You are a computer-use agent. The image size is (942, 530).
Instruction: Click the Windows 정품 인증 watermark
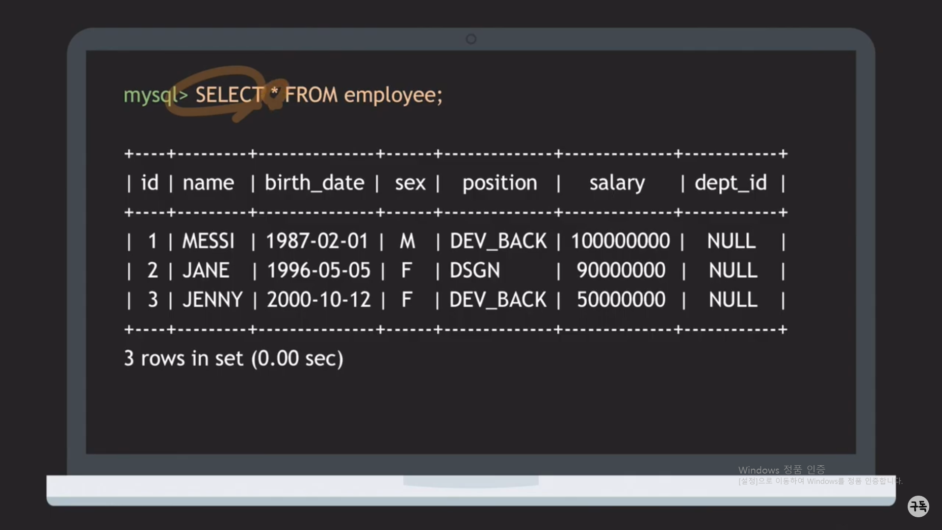[x=781, y=470]
